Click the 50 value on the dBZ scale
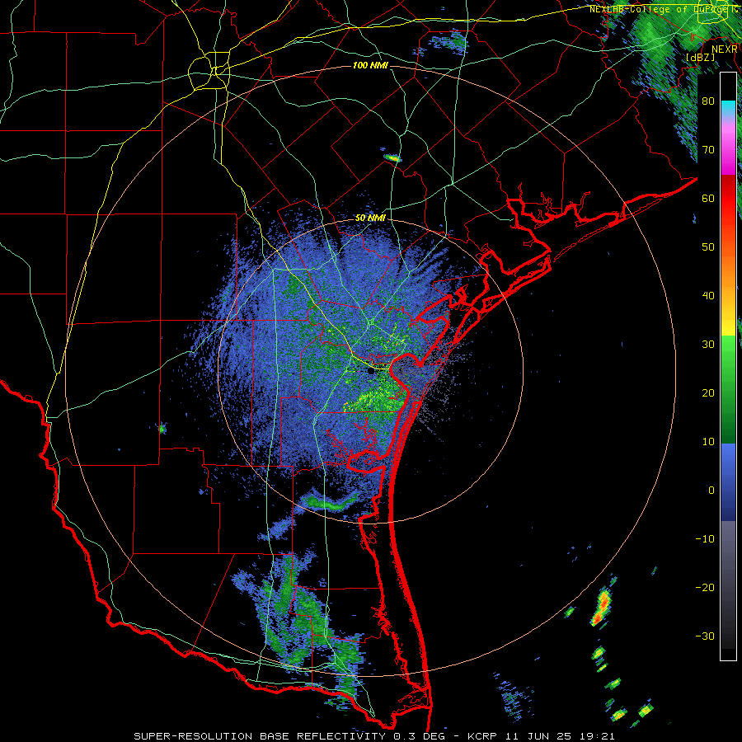The height and width of the screenshot is (742, 742). (x=708, y=247)
